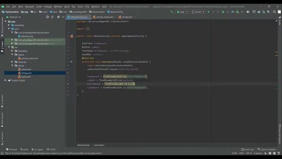282x159 pixels.
Task: Open the AVD Manager device icon
Action: (x=263, y=12)
